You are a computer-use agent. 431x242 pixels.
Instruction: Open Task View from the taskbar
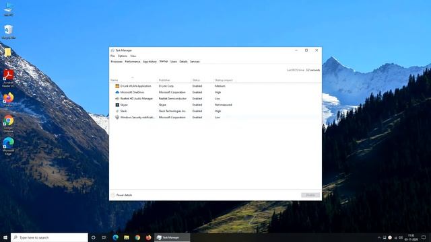pos(104,237)
